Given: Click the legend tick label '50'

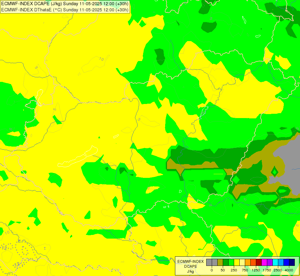Looking at the screenshot, I should pyautogui.click(x=223, y=270).
